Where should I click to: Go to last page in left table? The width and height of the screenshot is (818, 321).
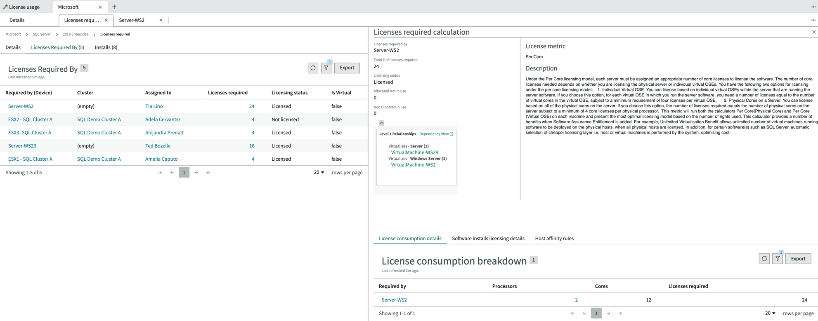(x=208, y=173)
